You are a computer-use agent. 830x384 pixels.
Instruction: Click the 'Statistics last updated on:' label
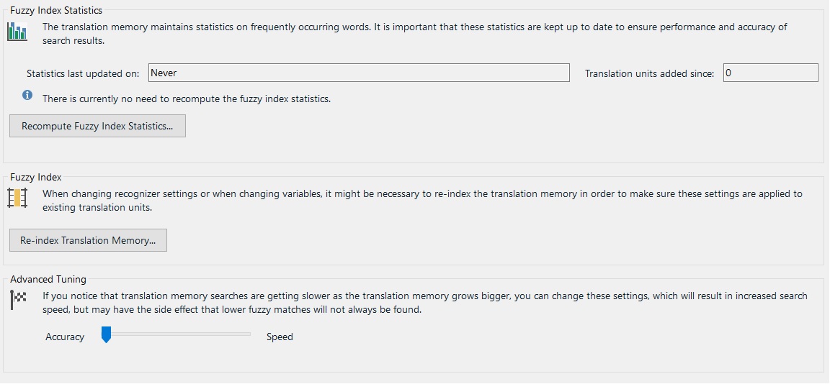pos(83,73)
